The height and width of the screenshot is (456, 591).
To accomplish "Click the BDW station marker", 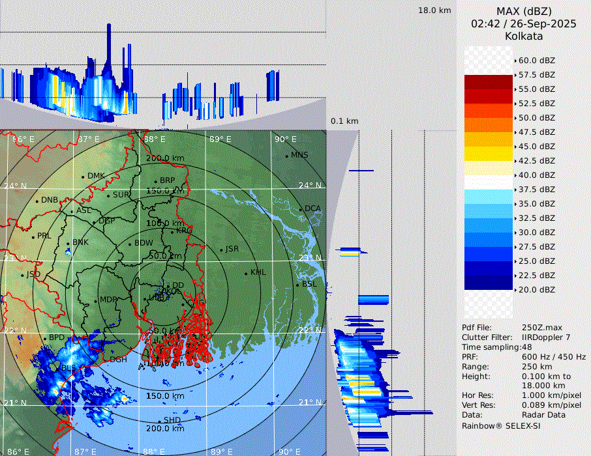I will (x=130, y=244).
